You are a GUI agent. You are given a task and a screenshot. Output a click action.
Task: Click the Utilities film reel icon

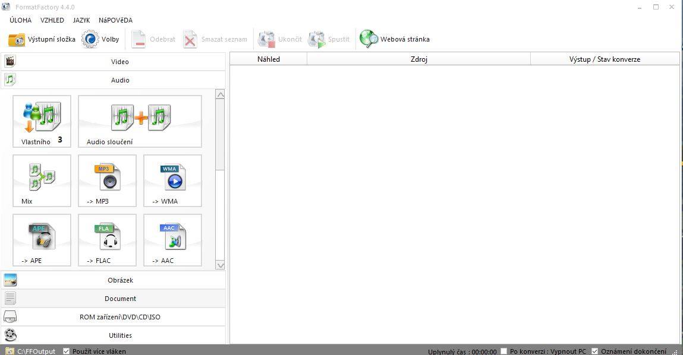pyautogui.click(x=10, y=335)
